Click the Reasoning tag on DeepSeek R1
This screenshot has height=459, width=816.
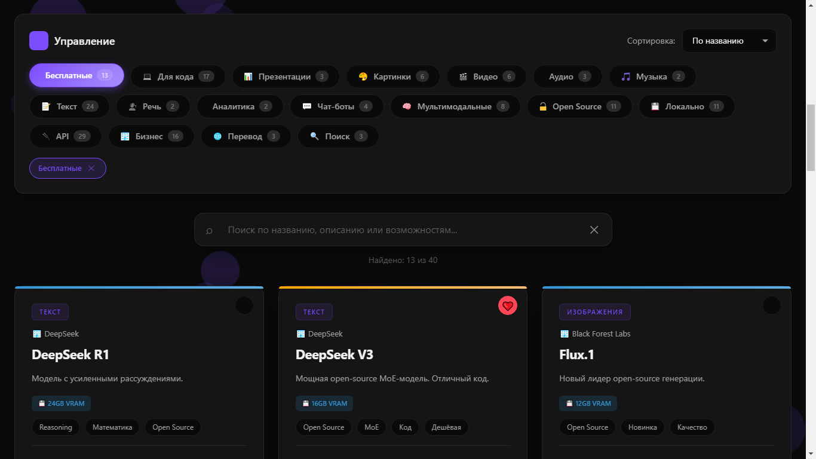click(x=56, y=427)
